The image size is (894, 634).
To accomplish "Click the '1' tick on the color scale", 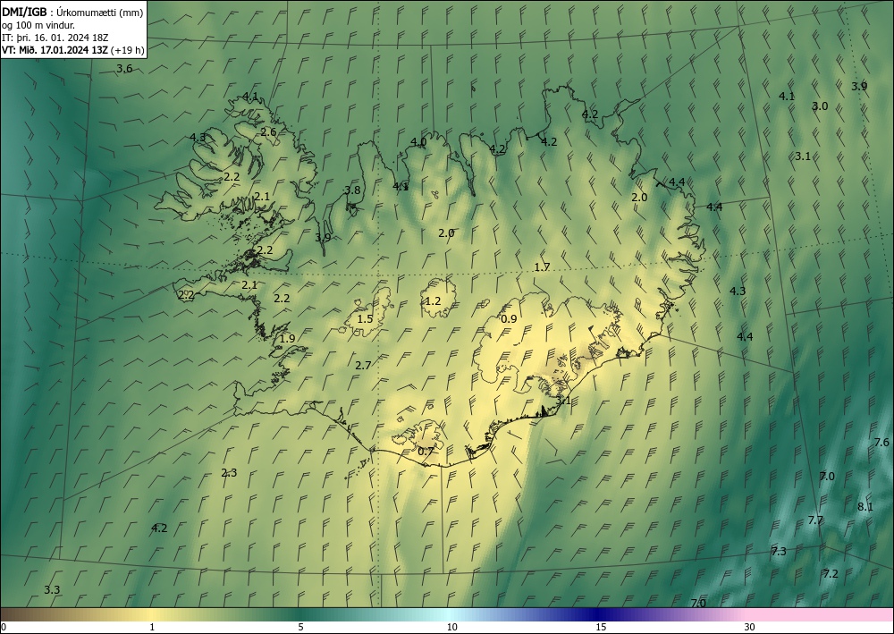I will [152, 628].
